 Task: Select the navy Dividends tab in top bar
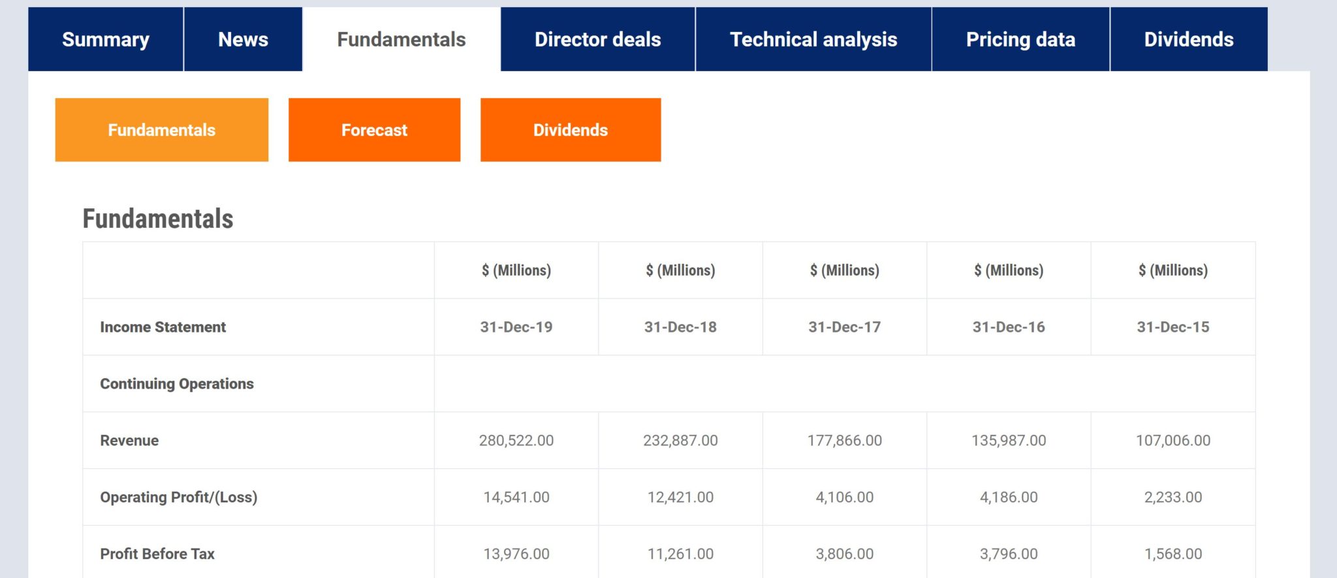tap(1188, 39)
